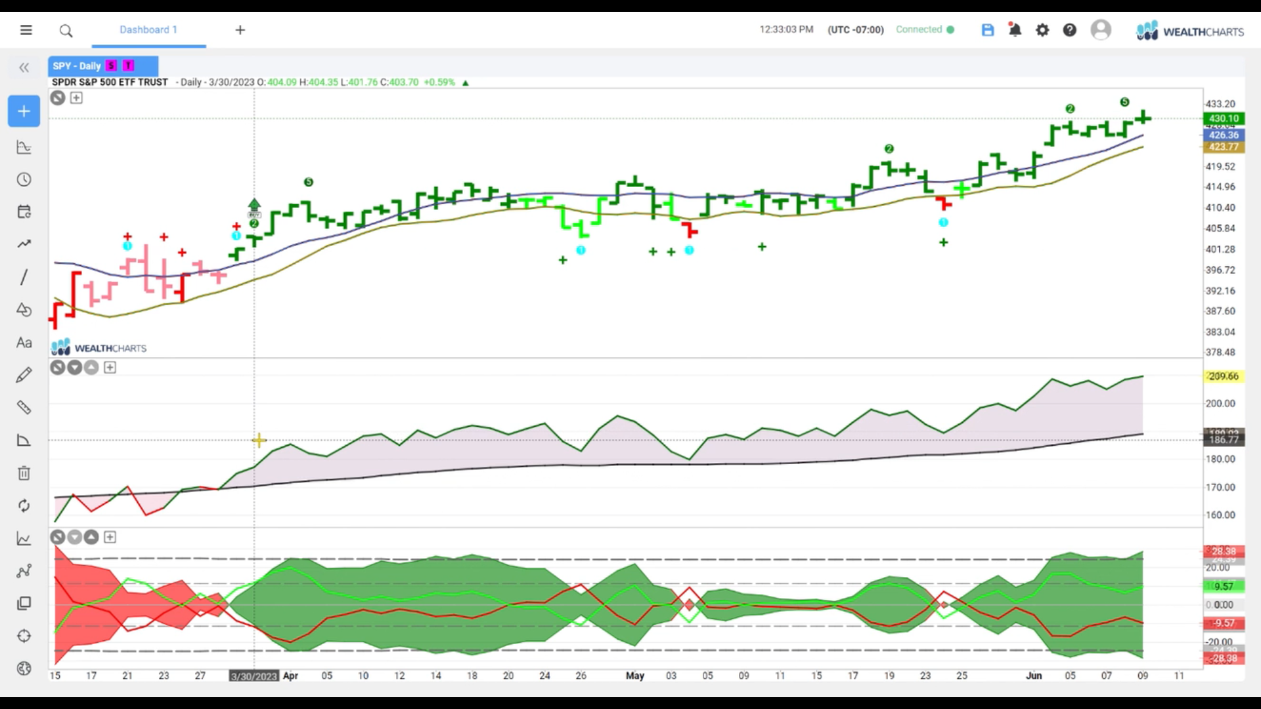Open the notifications bell
Image resolution: width=1261 pixels, height=709 pixels.
click(x=1015, y=30)
